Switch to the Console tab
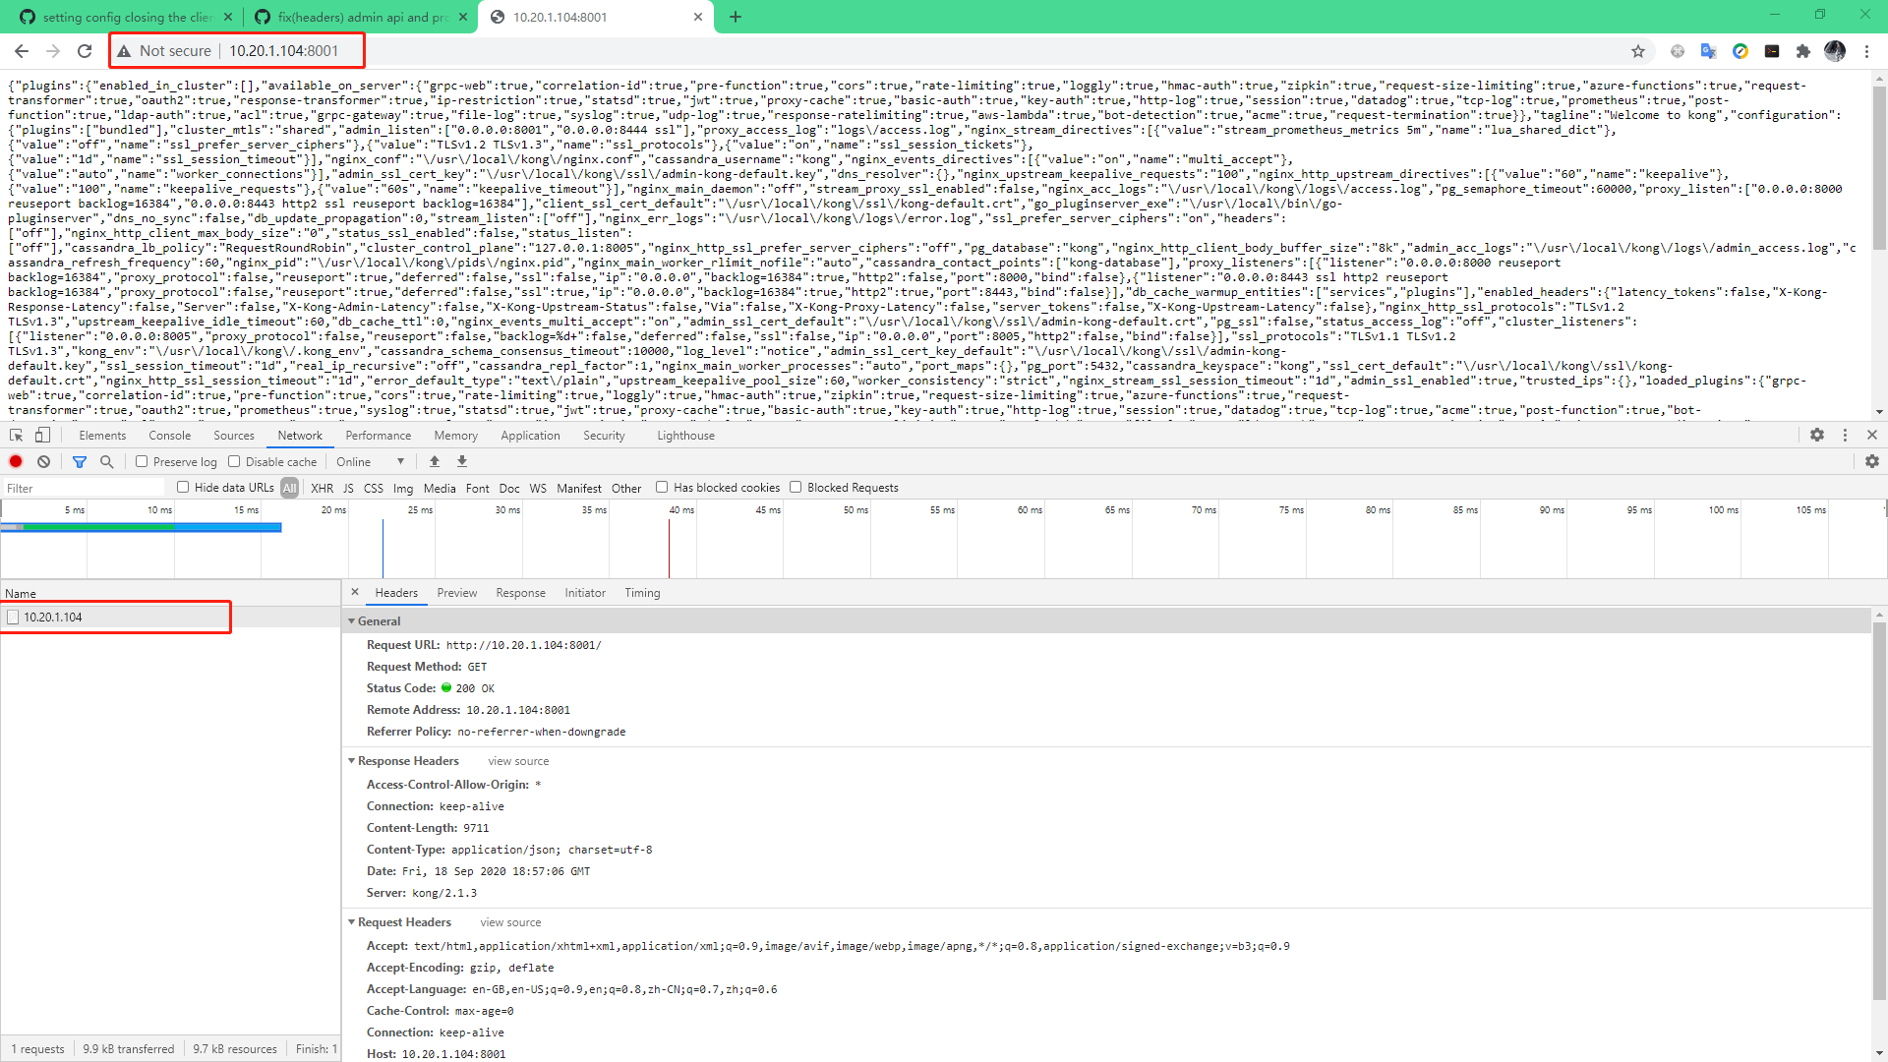 169,435
